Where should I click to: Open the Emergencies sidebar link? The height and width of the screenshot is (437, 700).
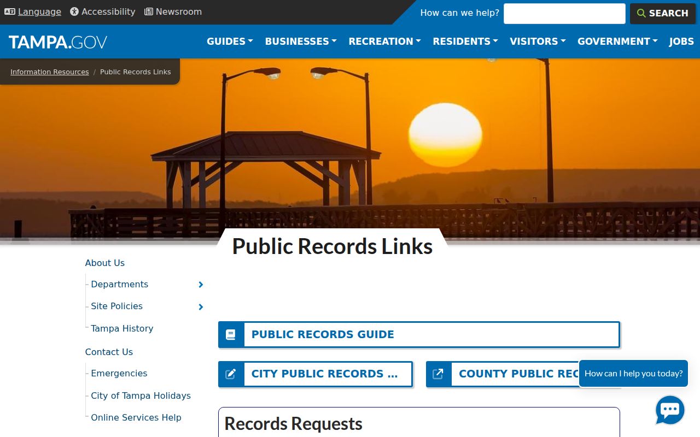coord(119,373)
